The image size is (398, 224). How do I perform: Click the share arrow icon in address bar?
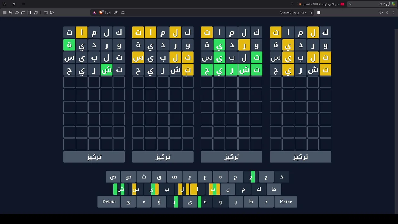point(109,12)
